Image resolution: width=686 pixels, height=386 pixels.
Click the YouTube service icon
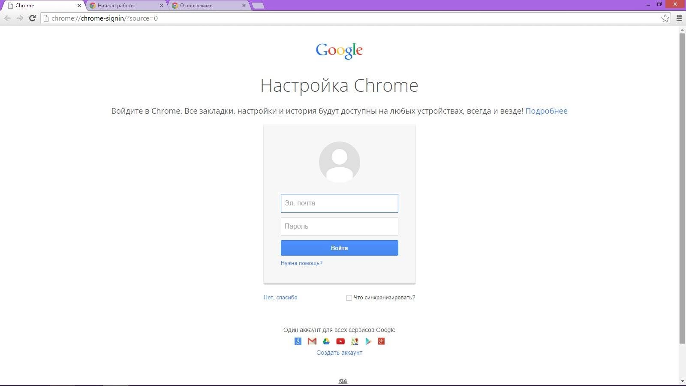pyautogui.click(x=340, y=341)
